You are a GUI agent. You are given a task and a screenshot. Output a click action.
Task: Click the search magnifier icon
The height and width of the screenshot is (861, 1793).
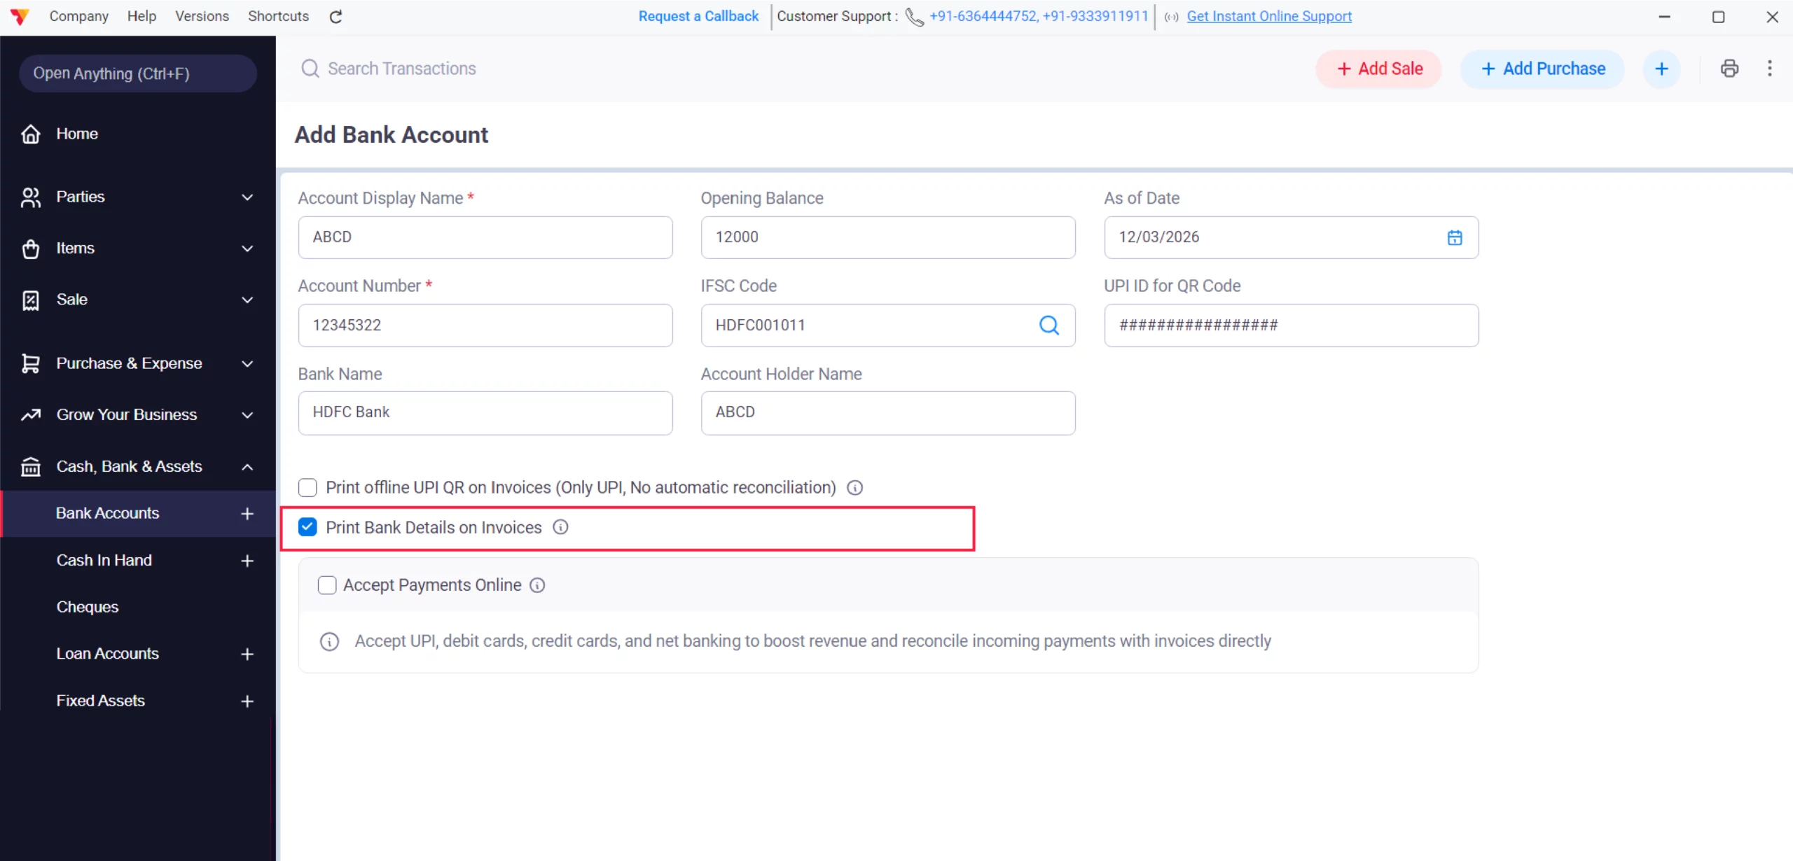[310, 69]
